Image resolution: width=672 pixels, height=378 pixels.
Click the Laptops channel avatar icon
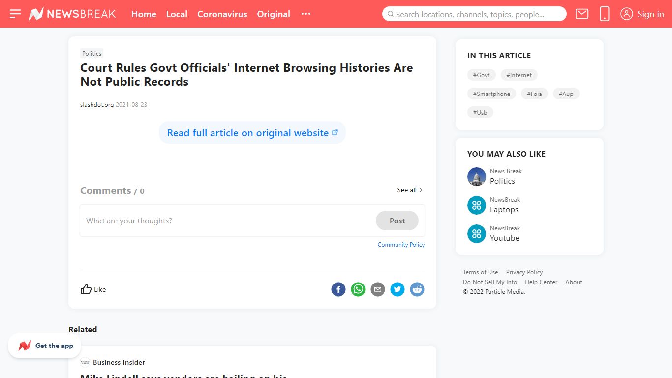click(x=477, y=205)
